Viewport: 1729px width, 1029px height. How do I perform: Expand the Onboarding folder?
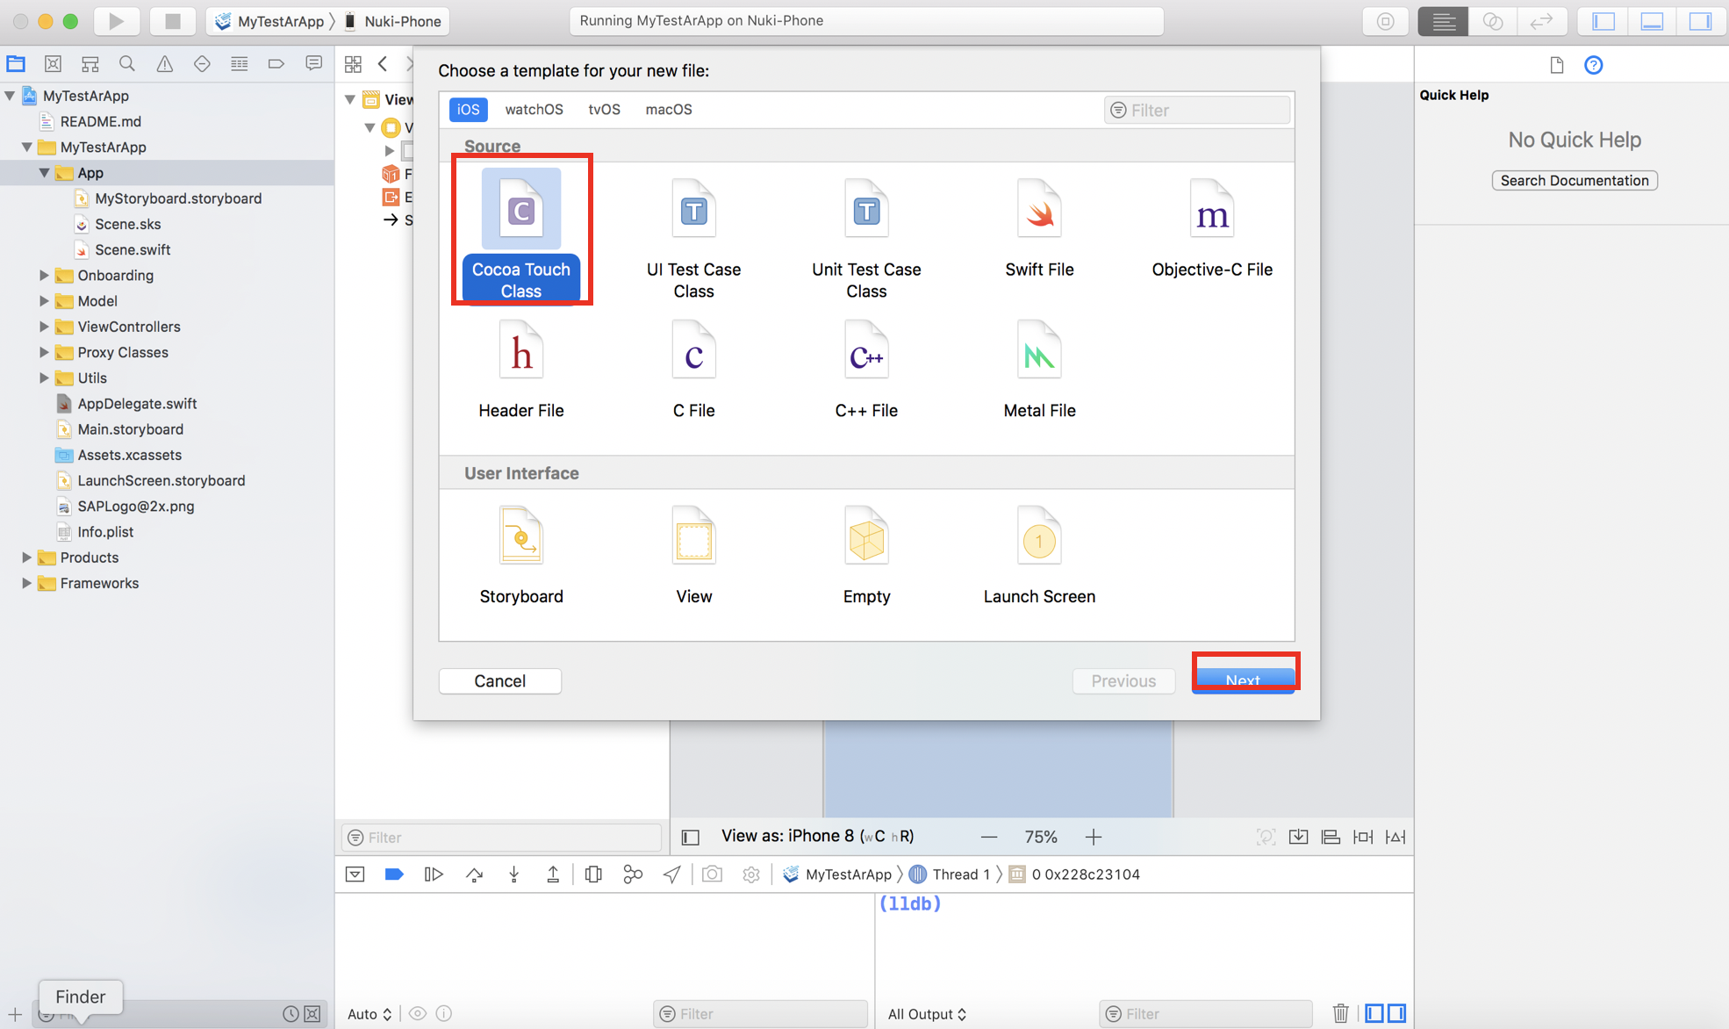pyautogui.click(x=44, y=276)
